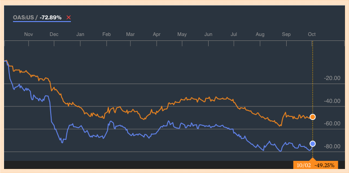
Task: Click the OAS:US ticker label
Action: pos(23,18)
